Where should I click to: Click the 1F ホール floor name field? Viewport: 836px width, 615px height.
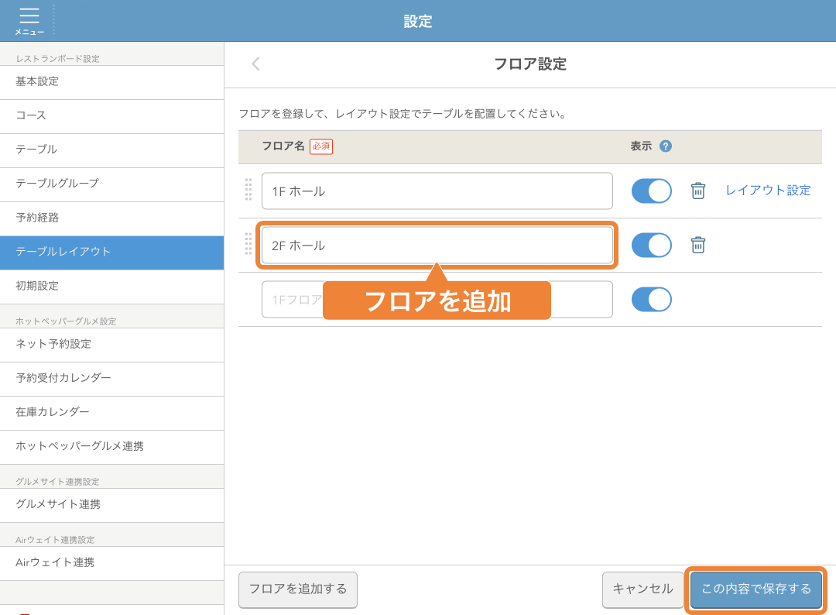coord(437,191)
